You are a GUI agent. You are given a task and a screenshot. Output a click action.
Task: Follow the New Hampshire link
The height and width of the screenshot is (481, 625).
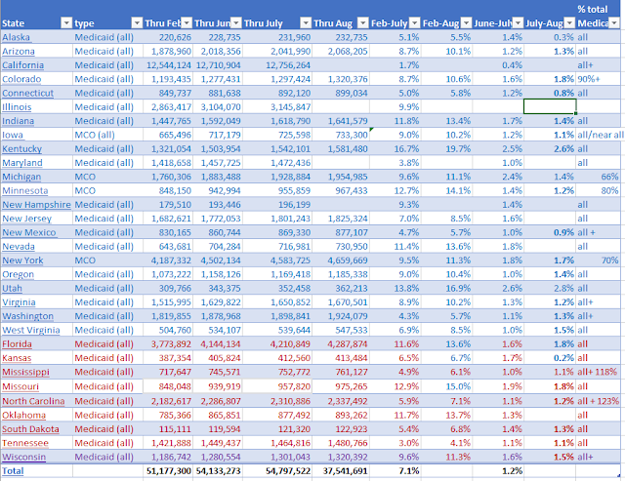point(36,205)
